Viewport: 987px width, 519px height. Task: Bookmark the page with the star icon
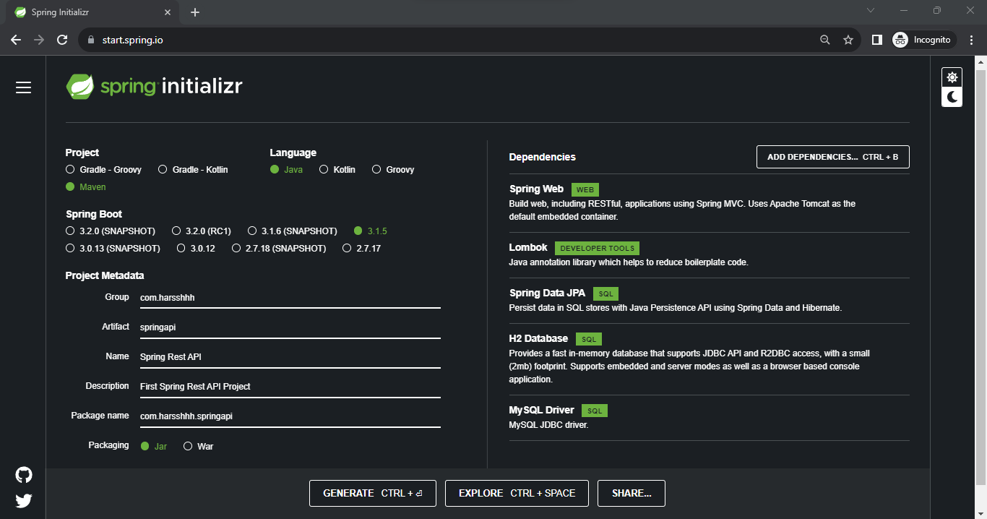(x=848, y=40)
